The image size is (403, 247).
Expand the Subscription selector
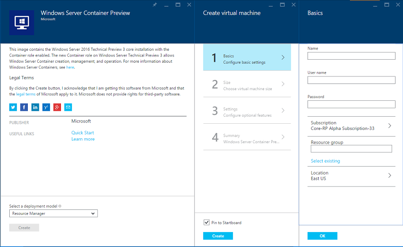[x=351, y=125]
